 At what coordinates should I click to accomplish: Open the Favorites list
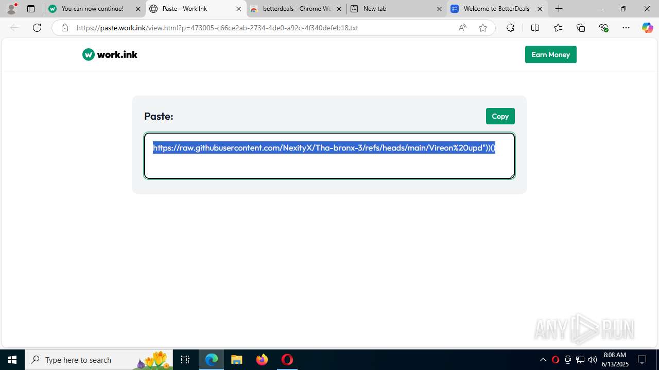[x=558, y=28]
